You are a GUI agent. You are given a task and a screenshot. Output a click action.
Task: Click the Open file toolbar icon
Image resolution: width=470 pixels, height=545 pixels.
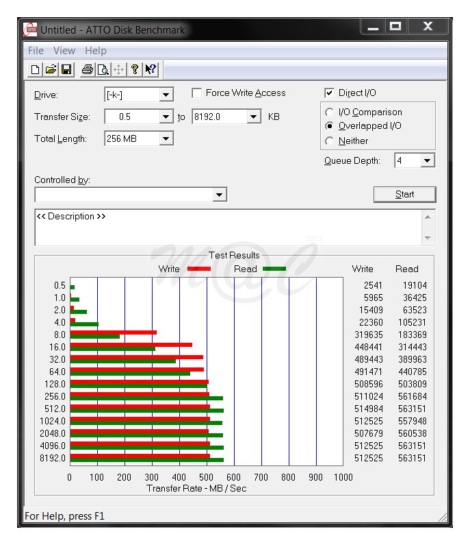(x=51, y=69)
